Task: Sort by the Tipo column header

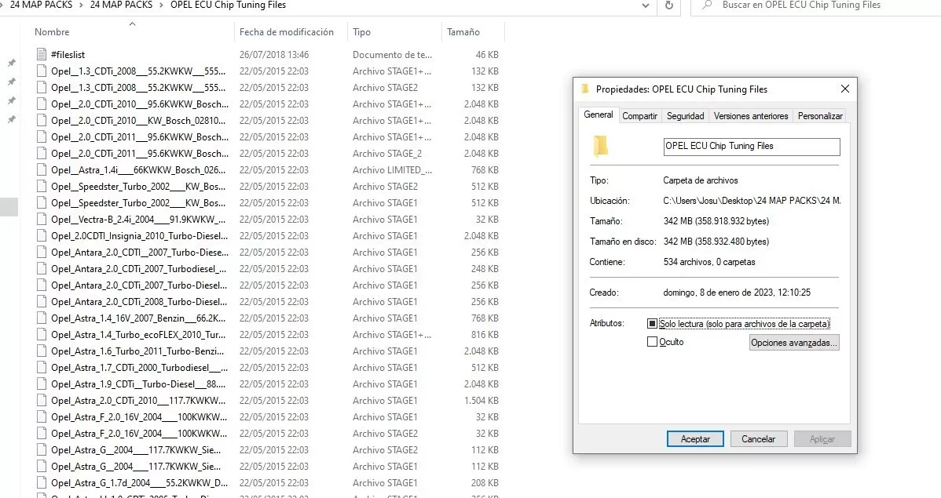Action: [x=361, y=32]
